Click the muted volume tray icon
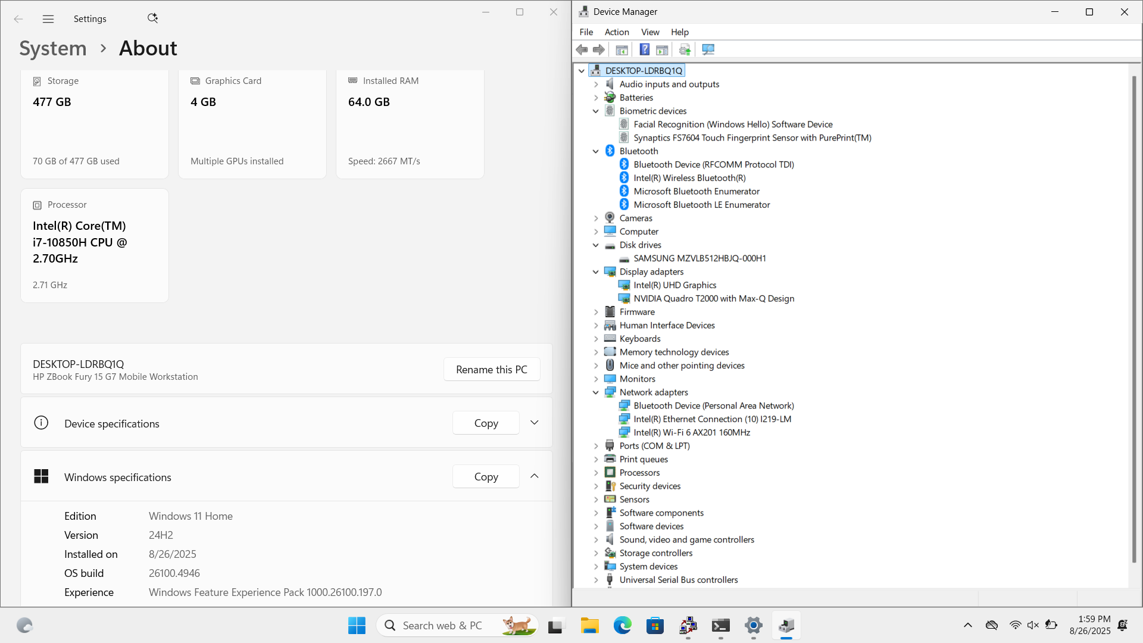The width and height of the screenshot is (1143, 643). (x=1033, y=625)
